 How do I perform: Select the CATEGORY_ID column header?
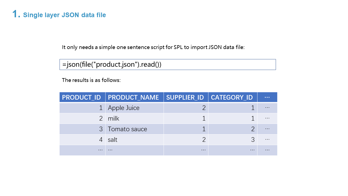pyautogui.click(x=232, y=97)
